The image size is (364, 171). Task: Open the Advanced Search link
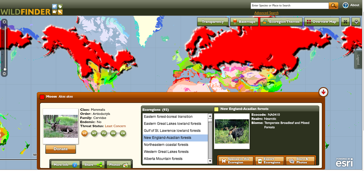pyautogui.click(x=266, y=13)
